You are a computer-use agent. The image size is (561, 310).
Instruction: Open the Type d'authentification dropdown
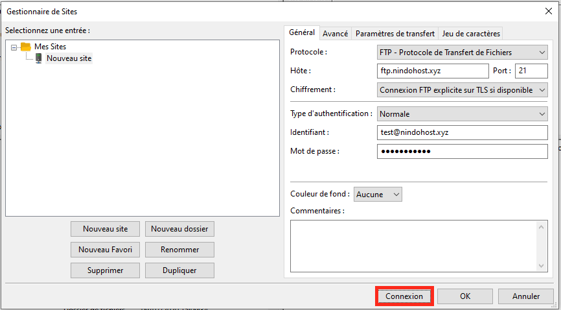[463, 114]
